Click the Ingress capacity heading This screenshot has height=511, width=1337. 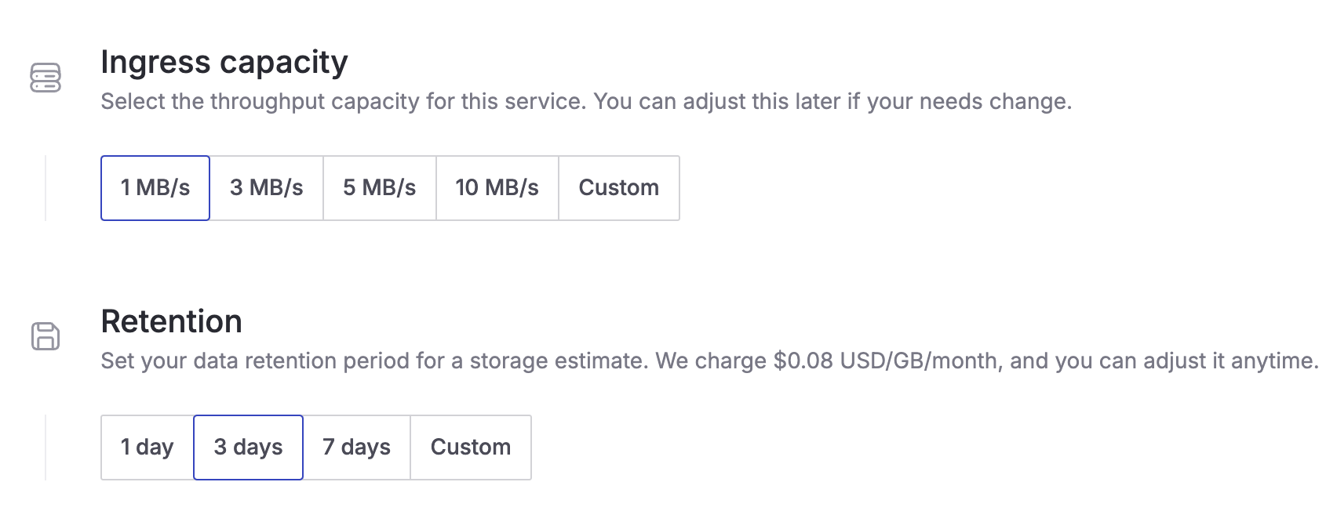pos(224,63)
